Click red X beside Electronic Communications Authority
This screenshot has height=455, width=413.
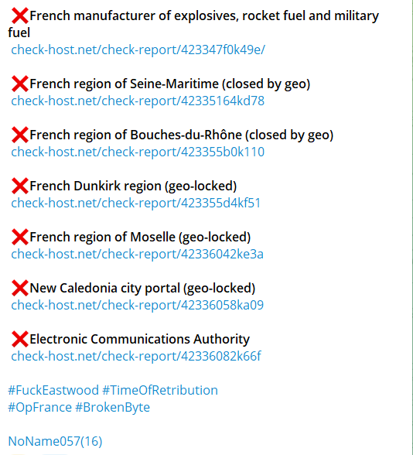pyautogui.click(x=20, y=339)
